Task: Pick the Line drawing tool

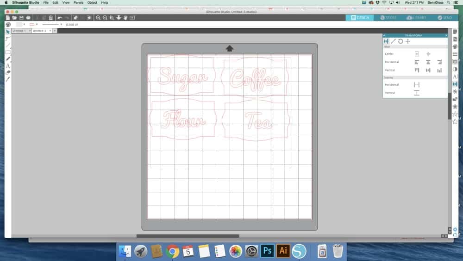Action: click(8, 45)
